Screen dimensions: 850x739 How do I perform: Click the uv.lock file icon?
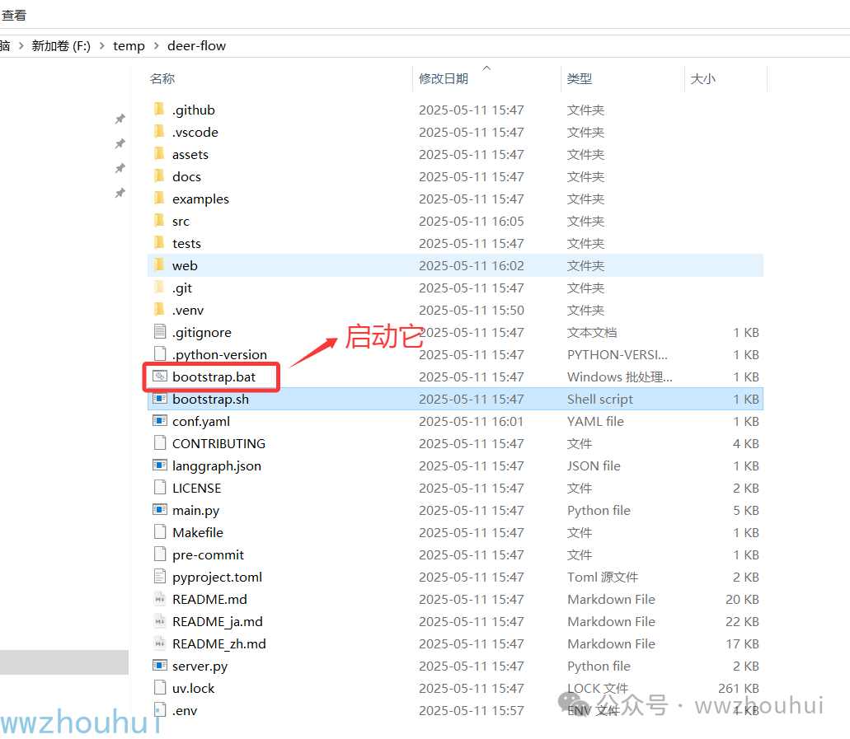click(x=160, y=687)
